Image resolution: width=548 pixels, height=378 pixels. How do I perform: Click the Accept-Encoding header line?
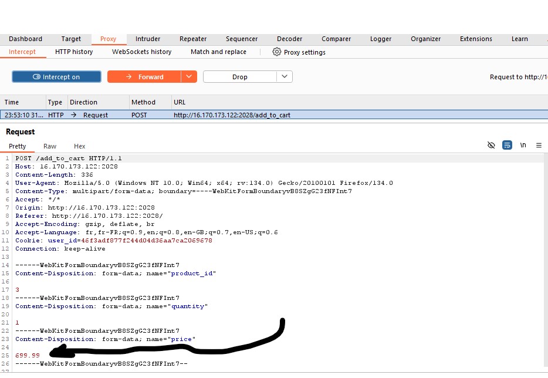point(84,224)
